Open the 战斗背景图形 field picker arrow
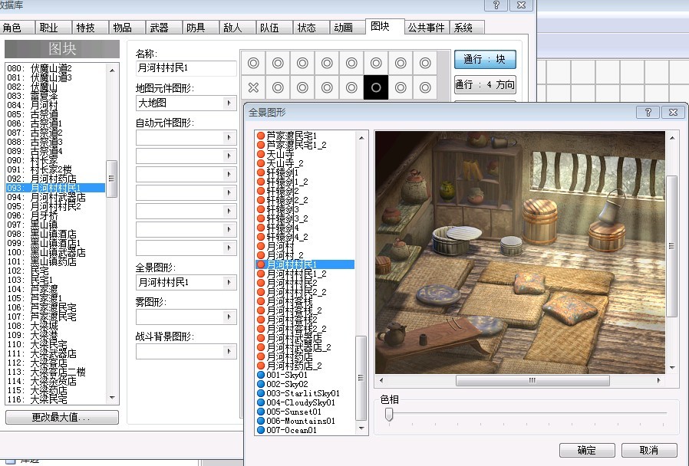 (229, 352)
